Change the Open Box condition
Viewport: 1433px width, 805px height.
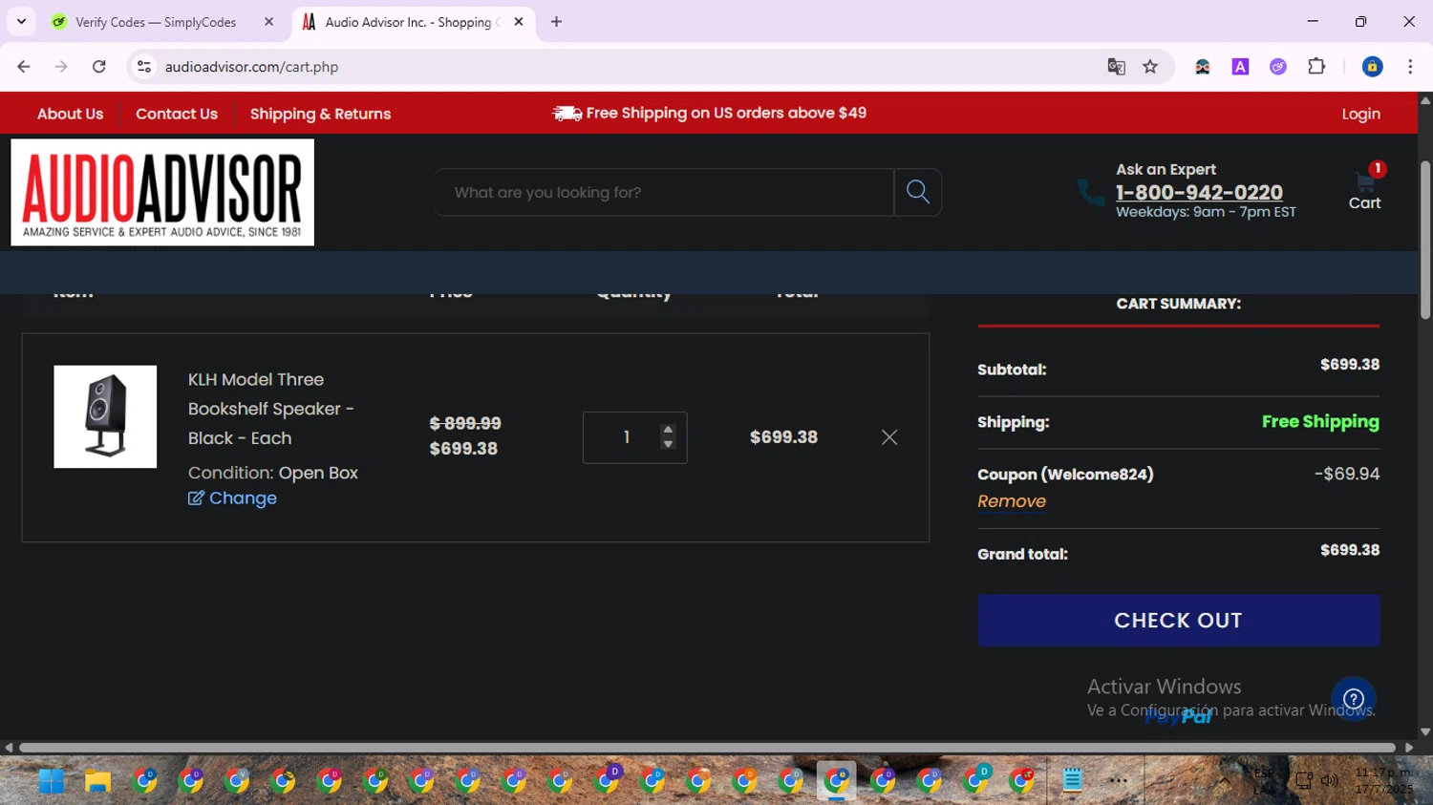232,498
